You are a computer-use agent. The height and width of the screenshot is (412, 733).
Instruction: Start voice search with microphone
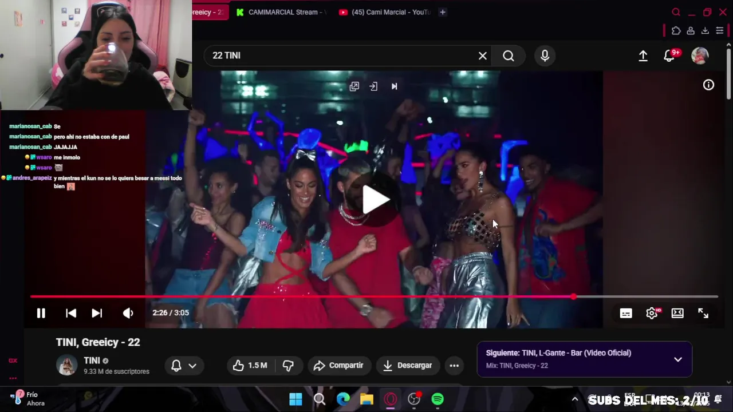tap(545, 56)
